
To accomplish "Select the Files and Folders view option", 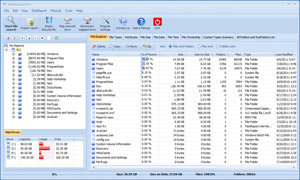I will coord(170,46).
